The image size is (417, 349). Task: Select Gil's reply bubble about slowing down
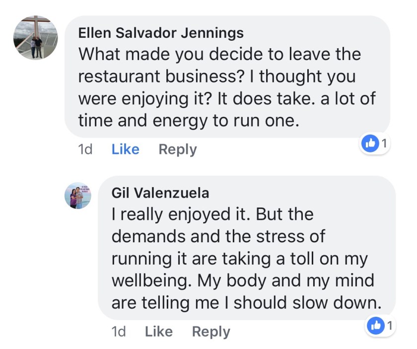point(247,247)
